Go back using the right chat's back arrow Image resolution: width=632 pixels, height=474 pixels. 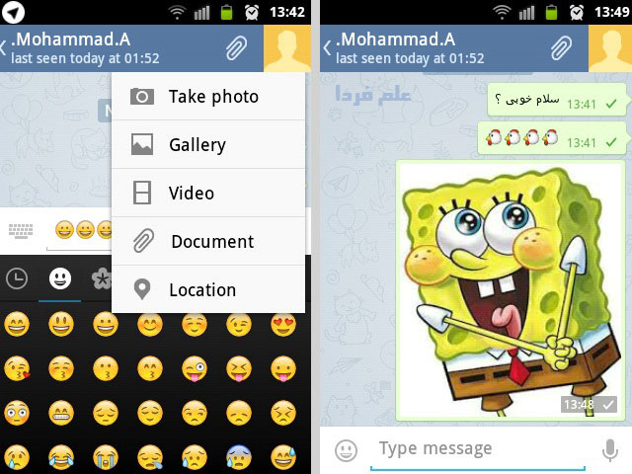pos(327,48)
